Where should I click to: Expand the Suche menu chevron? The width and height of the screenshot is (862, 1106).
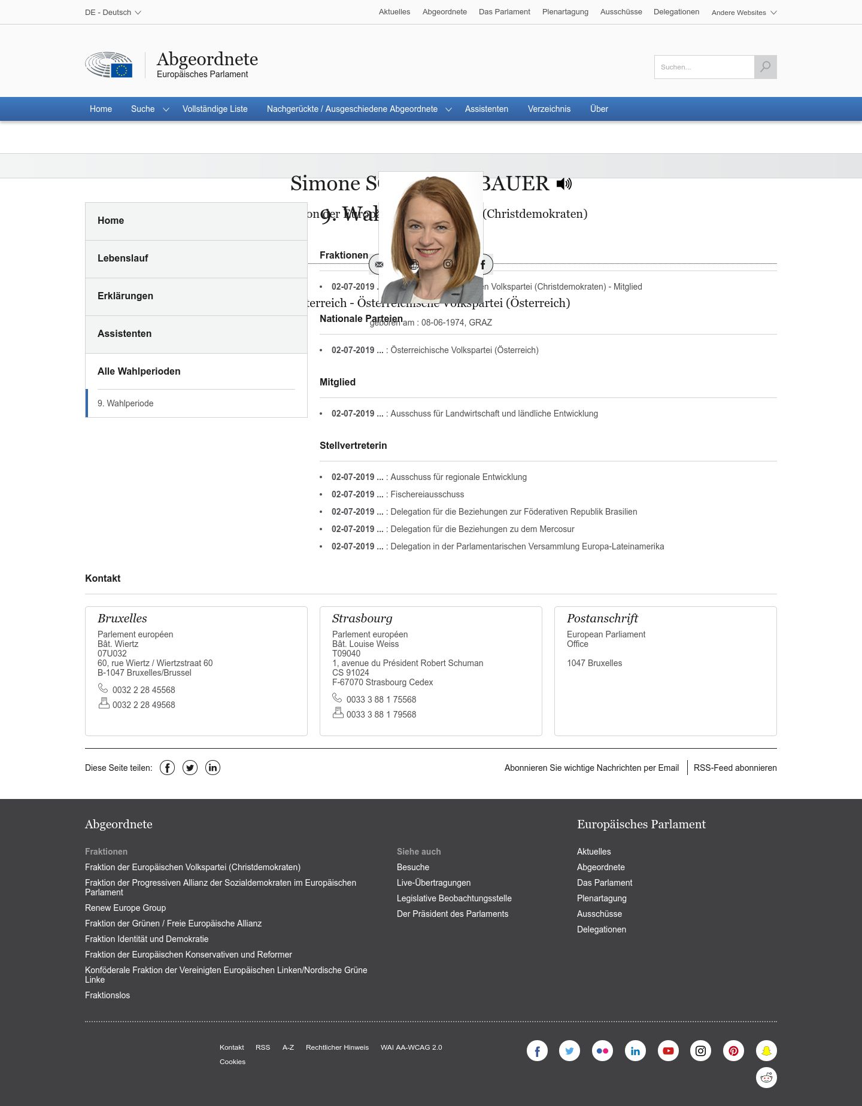coord(166,110)
